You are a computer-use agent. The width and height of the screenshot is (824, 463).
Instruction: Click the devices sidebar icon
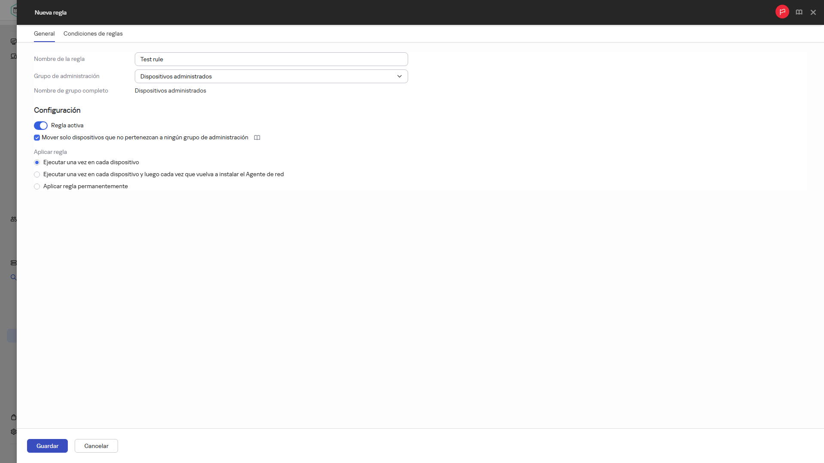click(14, 56)
